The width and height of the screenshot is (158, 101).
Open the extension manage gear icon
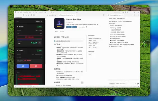[87, 27]
